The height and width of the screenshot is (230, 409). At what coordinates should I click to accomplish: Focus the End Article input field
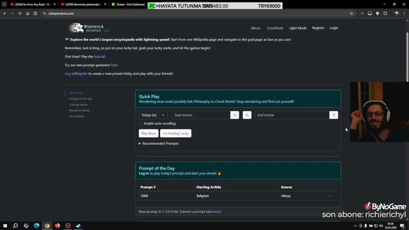click(x=292, y=115)
